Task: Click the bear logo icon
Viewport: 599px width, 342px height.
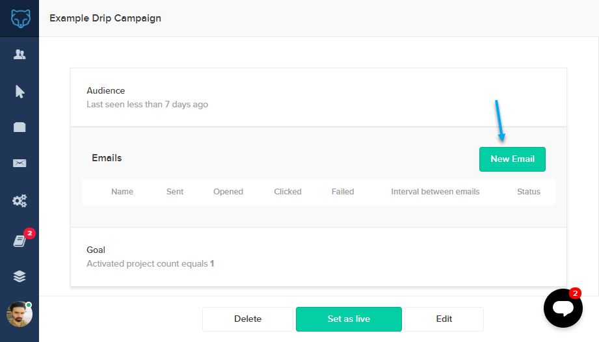Action: point(20,18)
